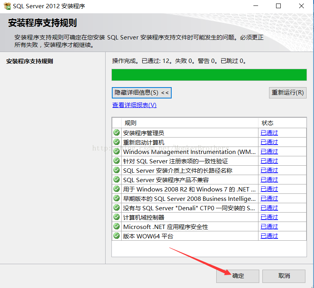Click green check icon for 计算机域控制器
This screenshot has height=288, width=314.
click(117, 217)
